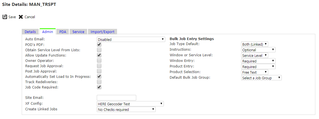Viewport: 319px width, 119px height.
Task: Uncheck Job Code Required
Action: tap(99, 87)
